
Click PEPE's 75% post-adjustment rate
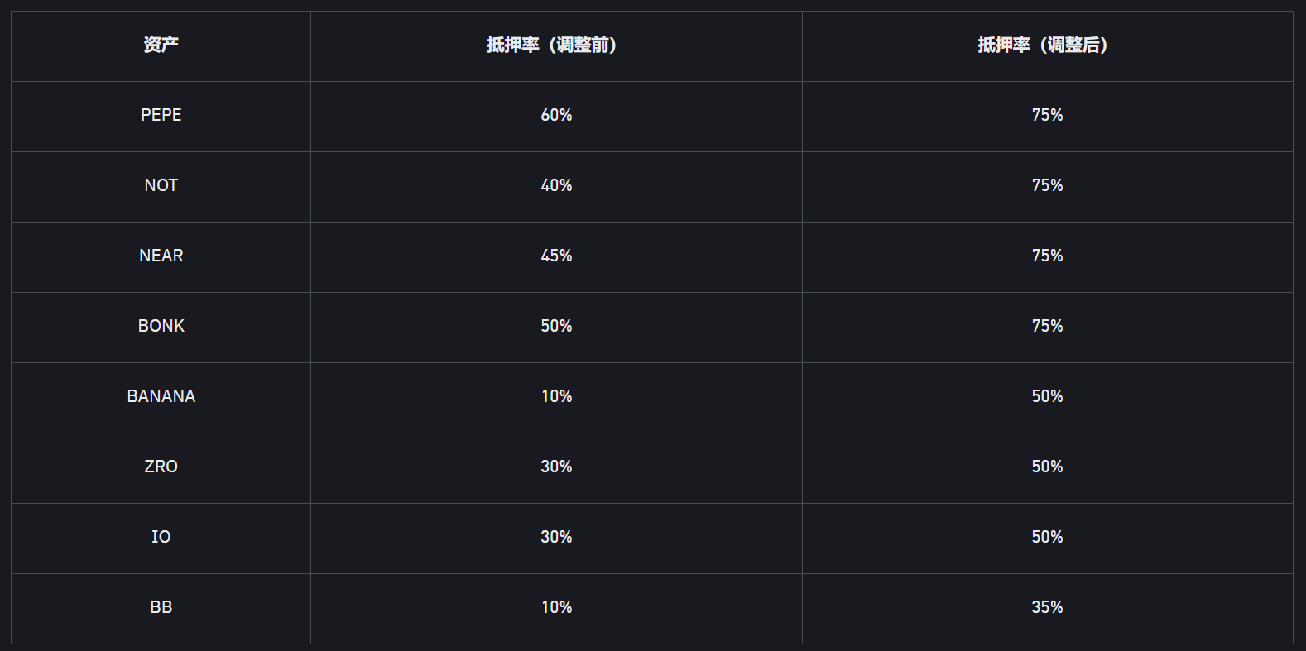pyautogui.click(x=1047, y=116)
